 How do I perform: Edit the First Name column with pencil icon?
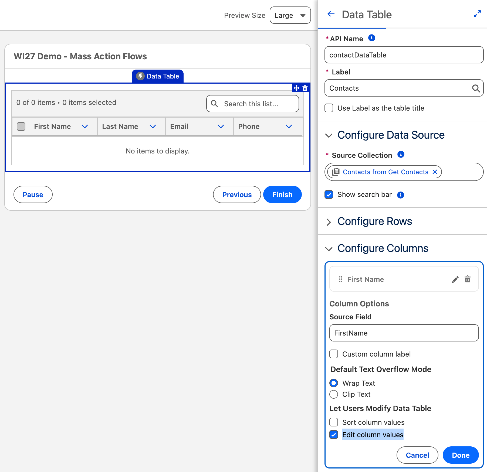pos(455,279)
